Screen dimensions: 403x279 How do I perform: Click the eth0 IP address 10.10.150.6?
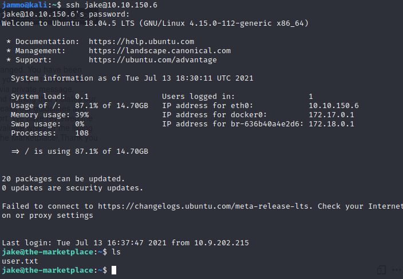tap(334, 106)
